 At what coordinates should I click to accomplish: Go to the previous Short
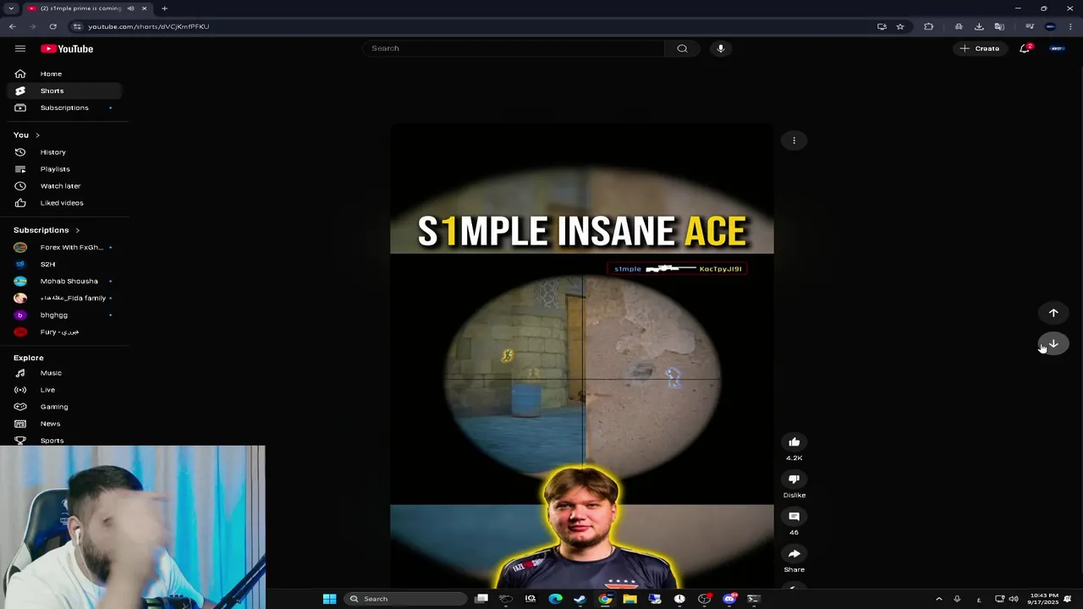1053,313
